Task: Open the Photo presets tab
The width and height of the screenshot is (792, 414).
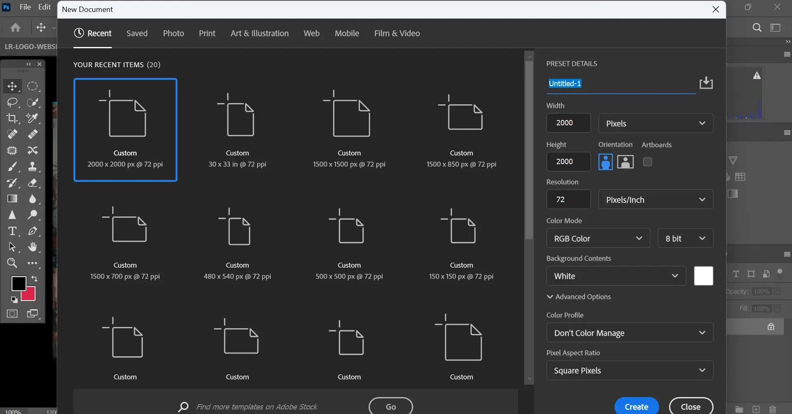Action: point(173,33)
